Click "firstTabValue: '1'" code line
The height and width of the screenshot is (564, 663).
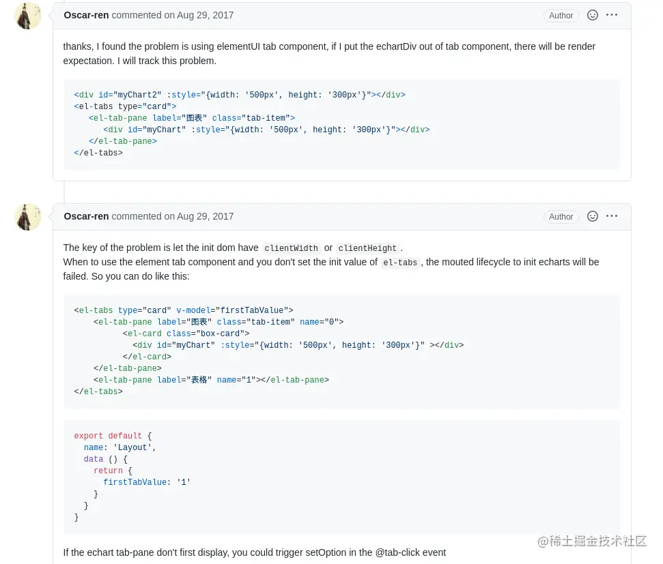tap(147, 482)
